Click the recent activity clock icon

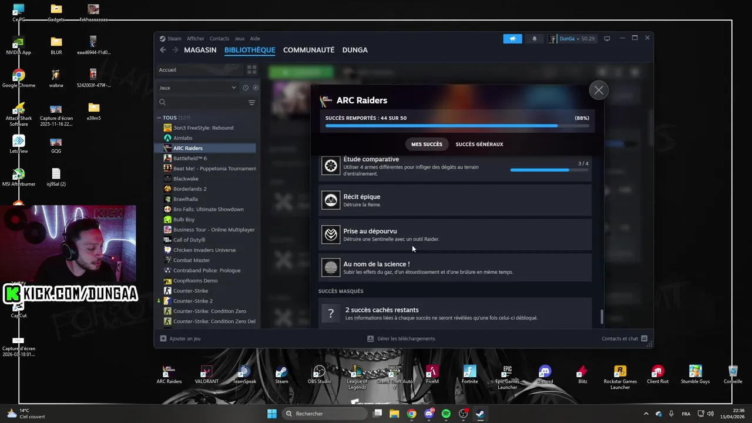tap(246, 88)
